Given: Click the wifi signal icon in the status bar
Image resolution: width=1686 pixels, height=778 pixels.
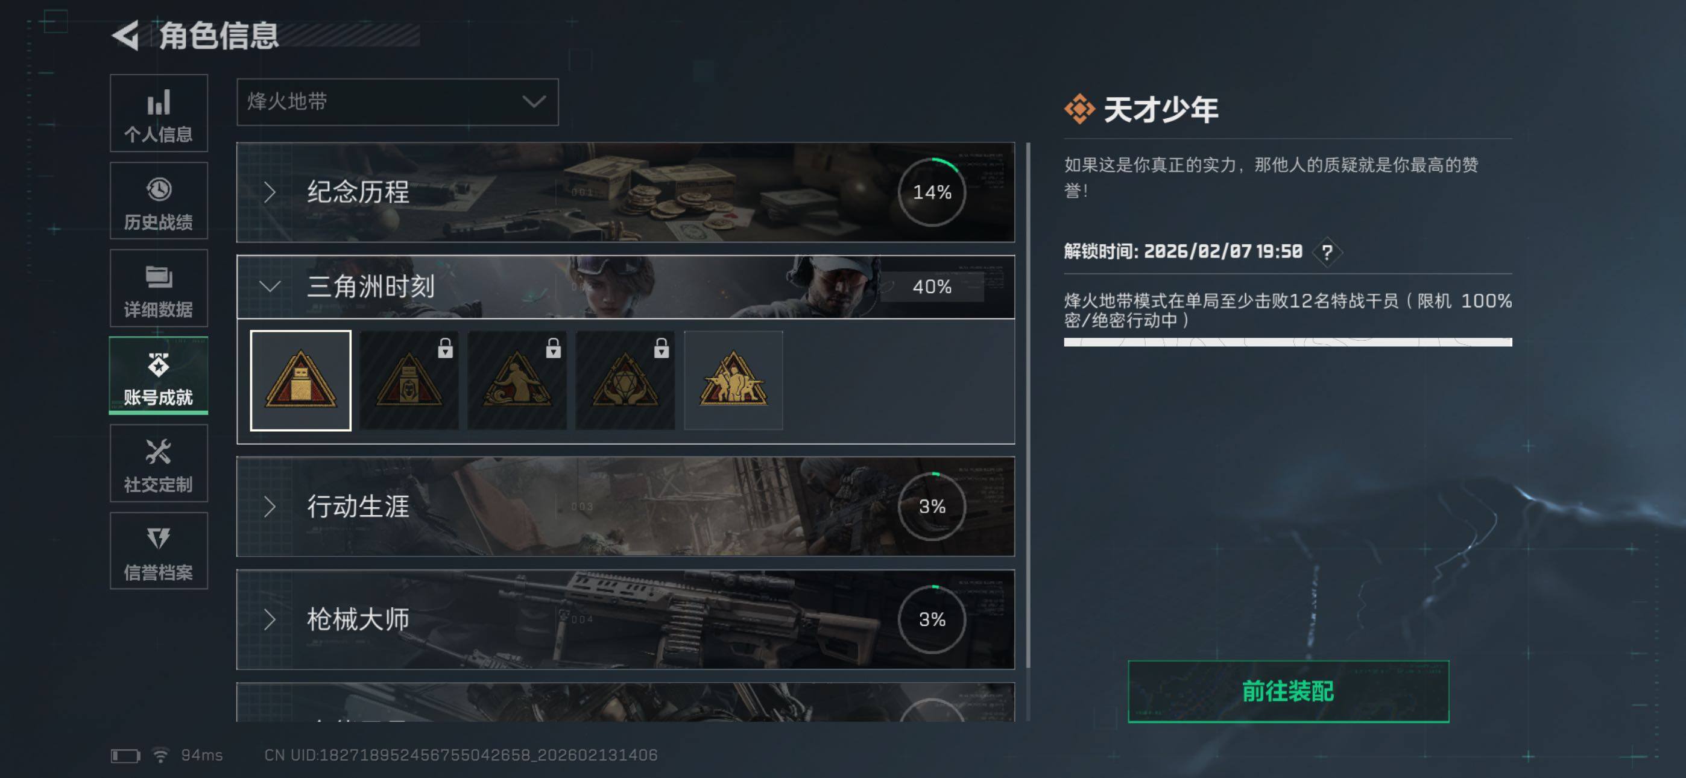Looking at the screenshot, I should coord(160,755).
